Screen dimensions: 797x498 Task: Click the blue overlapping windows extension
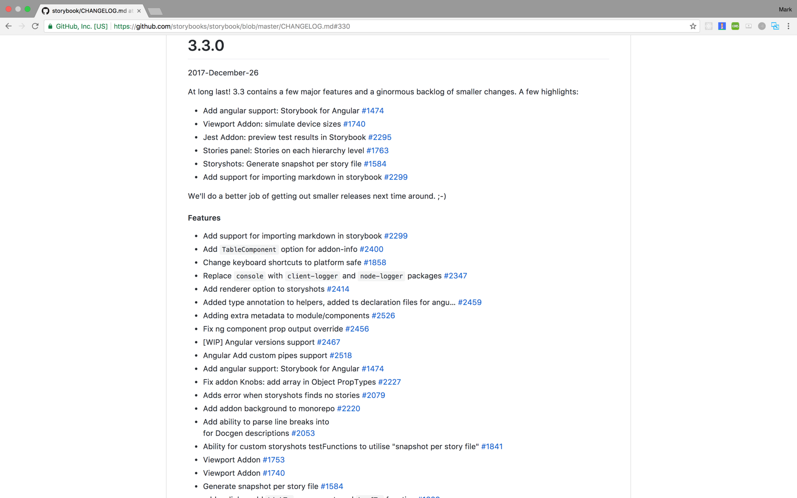[x=775, y=26]
